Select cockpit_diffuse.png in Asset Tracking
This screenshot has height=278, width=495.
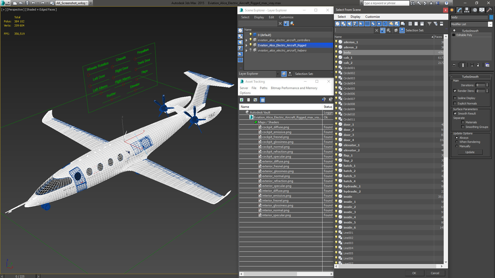tap(275, 127)
